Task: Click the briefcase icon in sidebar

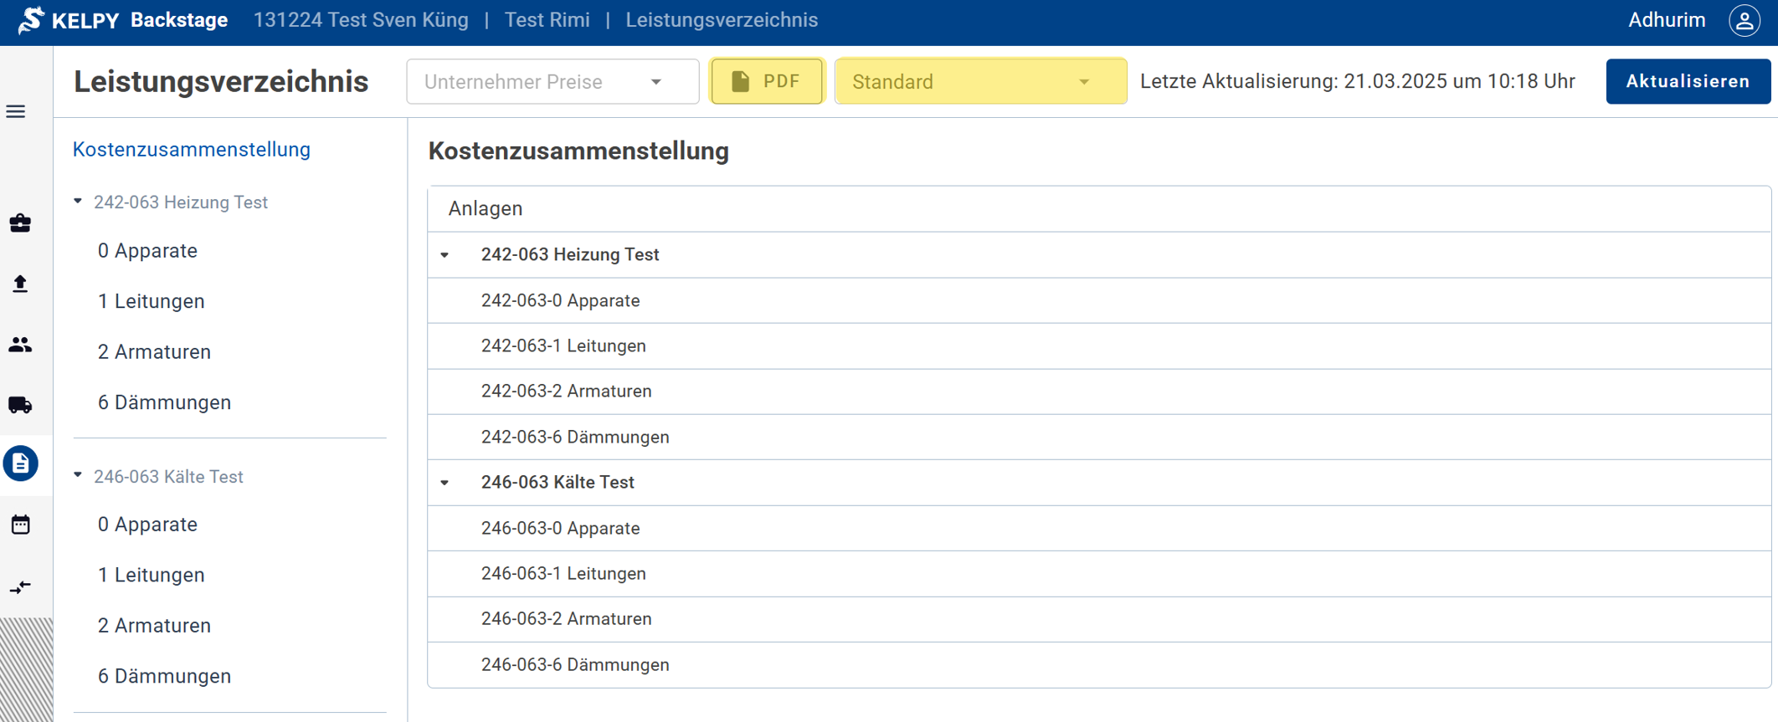Action: point(20,223)
